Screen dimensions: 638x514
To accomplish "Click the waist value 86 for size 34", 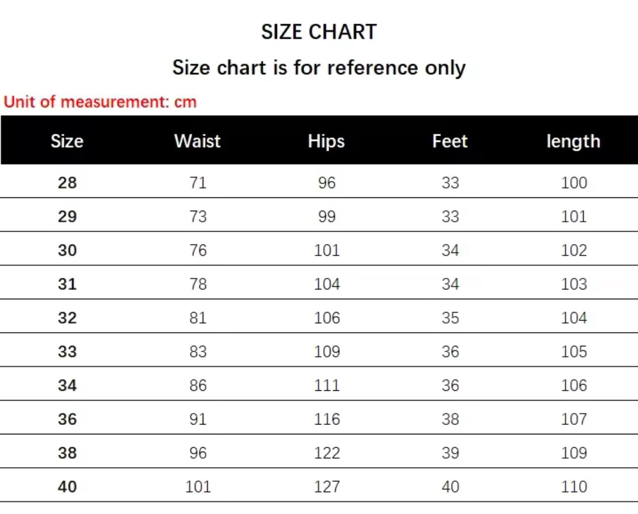I will click(x=198, y=385).
